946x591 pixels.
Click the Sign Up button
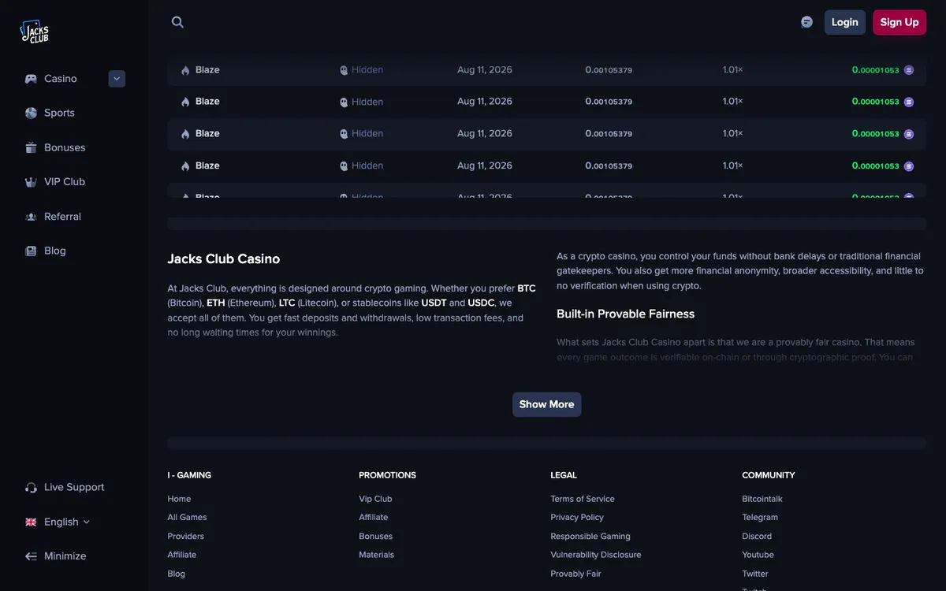899,22
